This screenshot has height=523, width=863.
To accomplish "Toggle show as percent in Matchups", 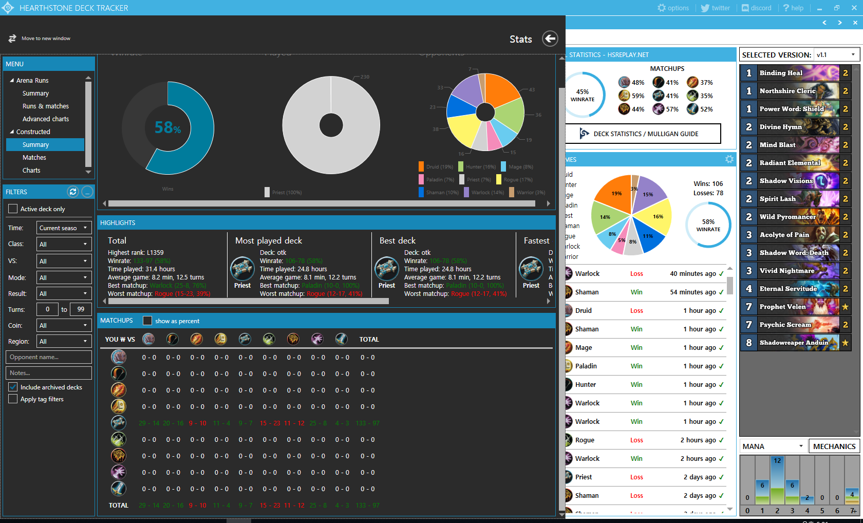I will (147, 321).
